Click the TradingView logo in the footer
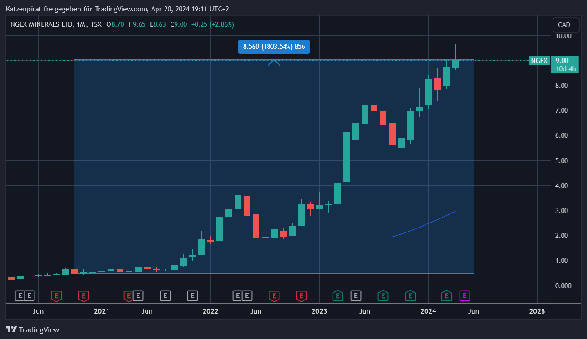 (33, 329)
